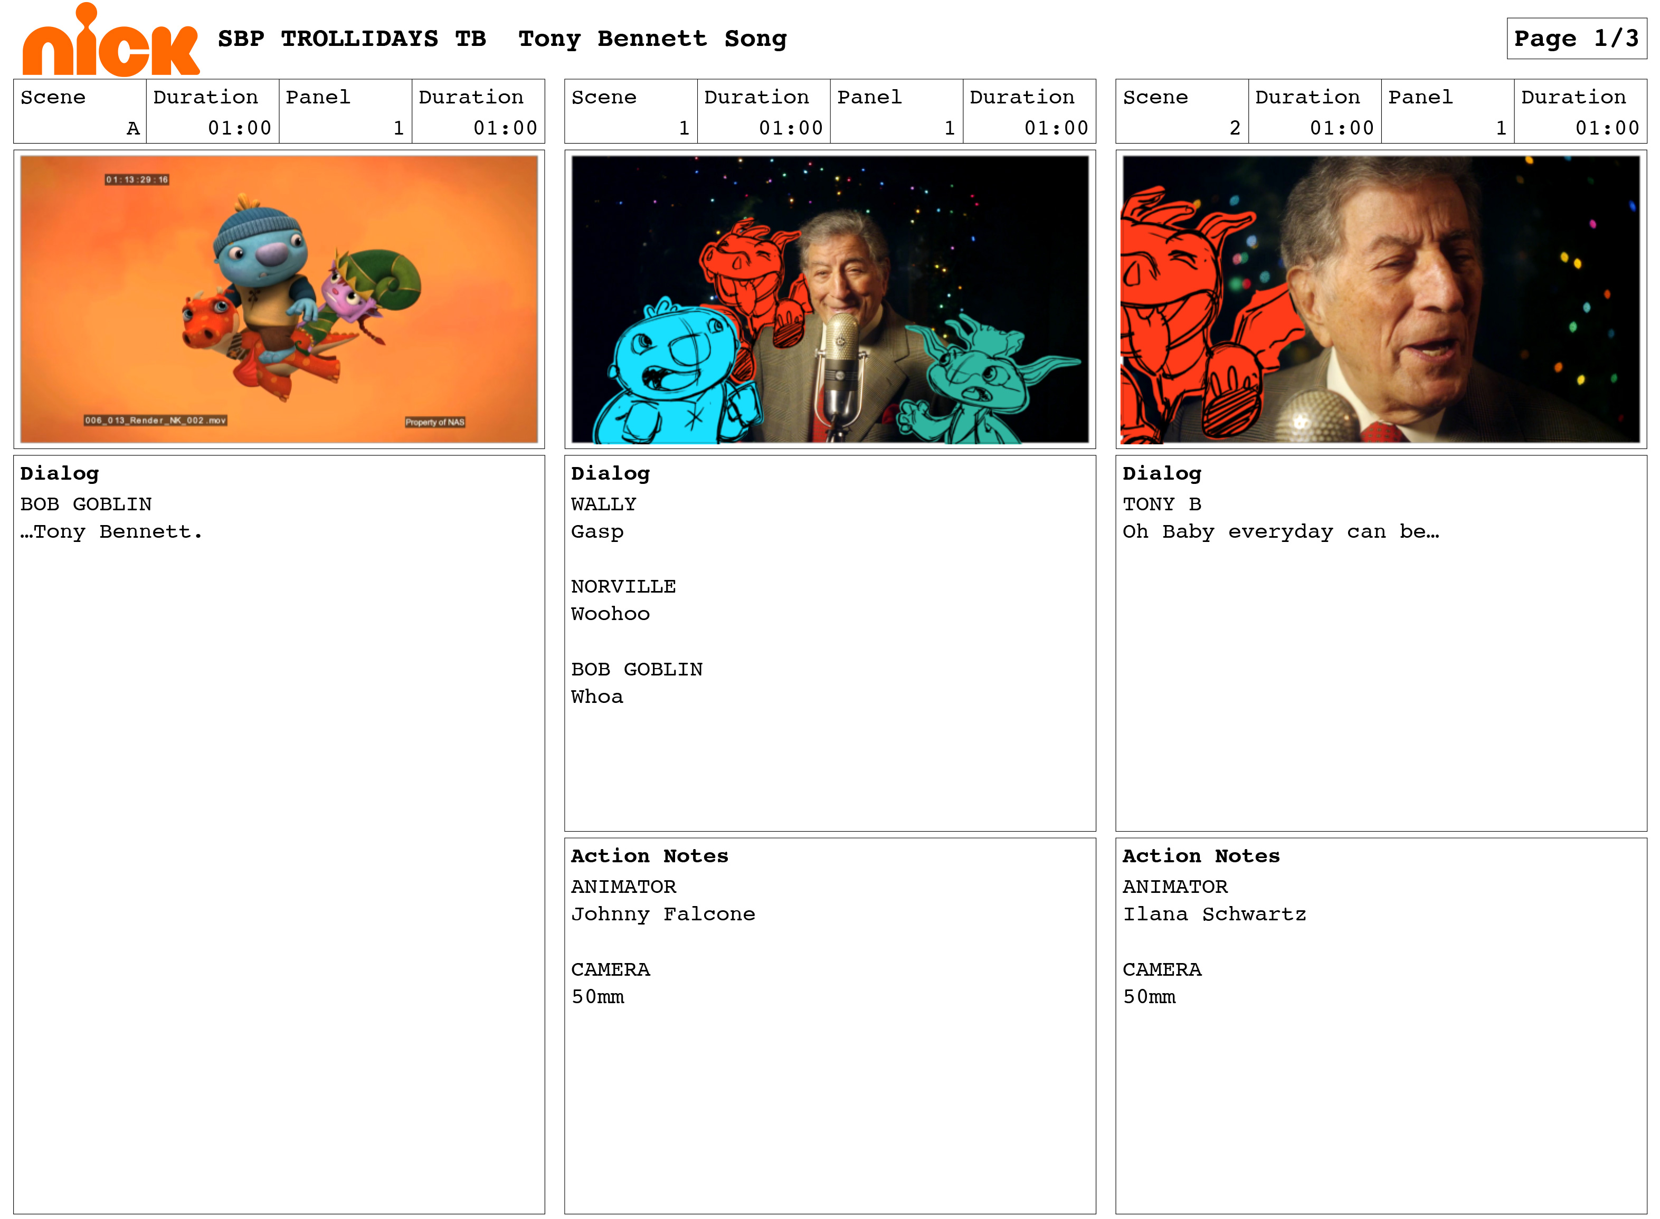Image resolution: width=1660 pixels, height=1219 pixels.
Task: Click 'Action Notes' heading above Ilana Schwartz
Action: tap(1201, 856)
